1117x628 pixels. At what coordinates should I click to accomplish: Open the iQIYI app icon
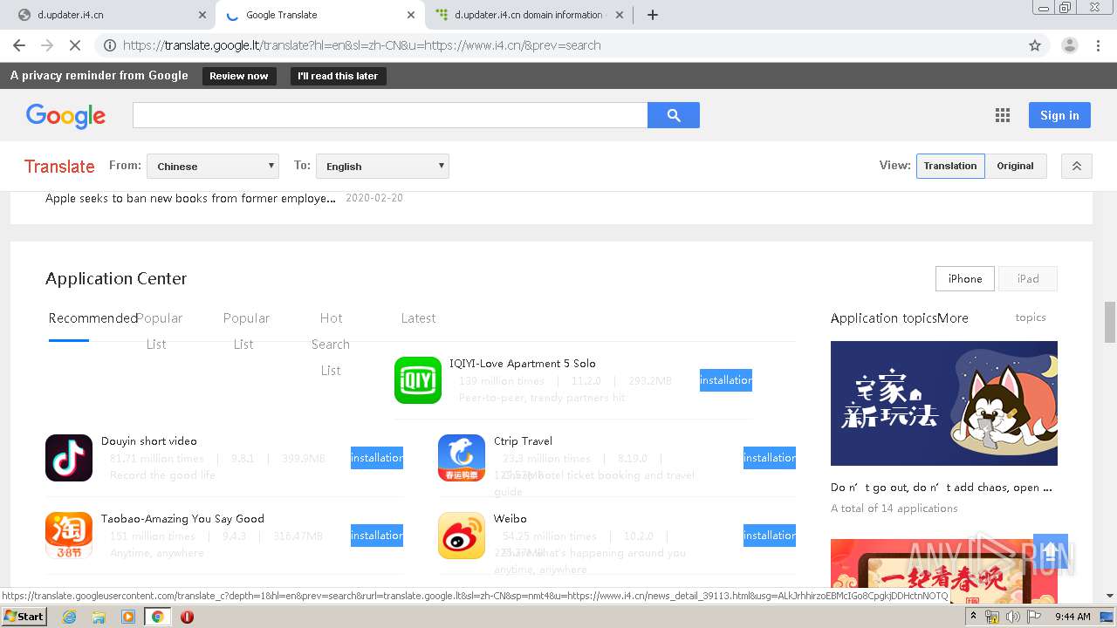(x=418, y=380)
